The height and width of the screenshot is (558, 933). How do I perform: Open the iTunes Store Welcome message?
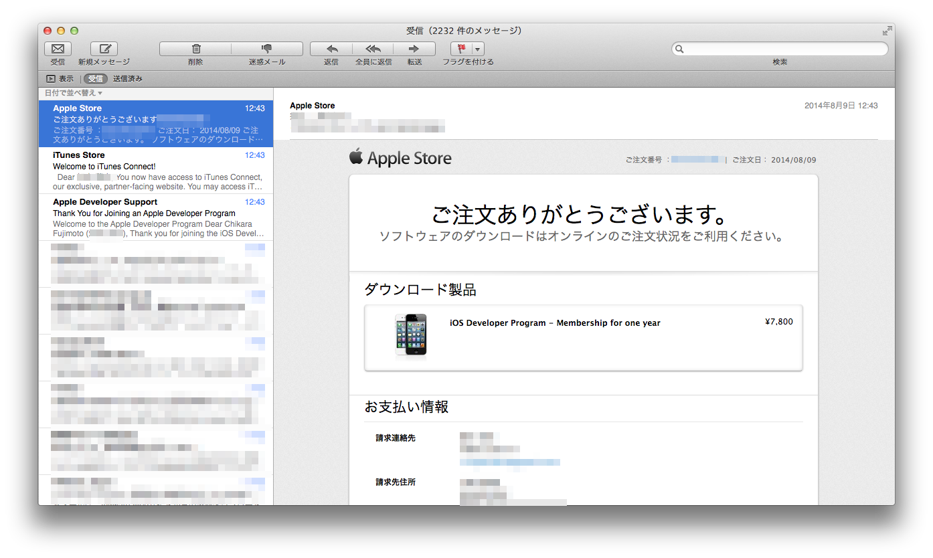pyautogui.click(x=156, y=171)
